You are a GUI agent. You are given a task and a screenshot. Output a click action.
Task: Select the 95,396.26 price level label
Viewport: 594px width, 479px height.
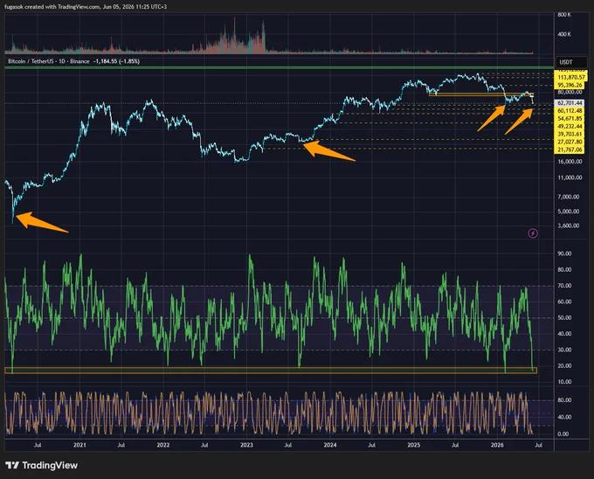(x=570, y=86)
